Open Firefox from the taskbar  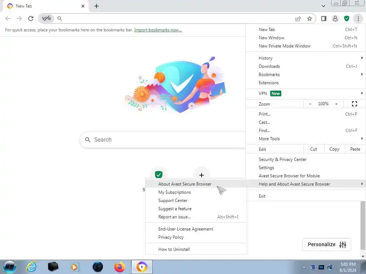[x=119, y=267]
